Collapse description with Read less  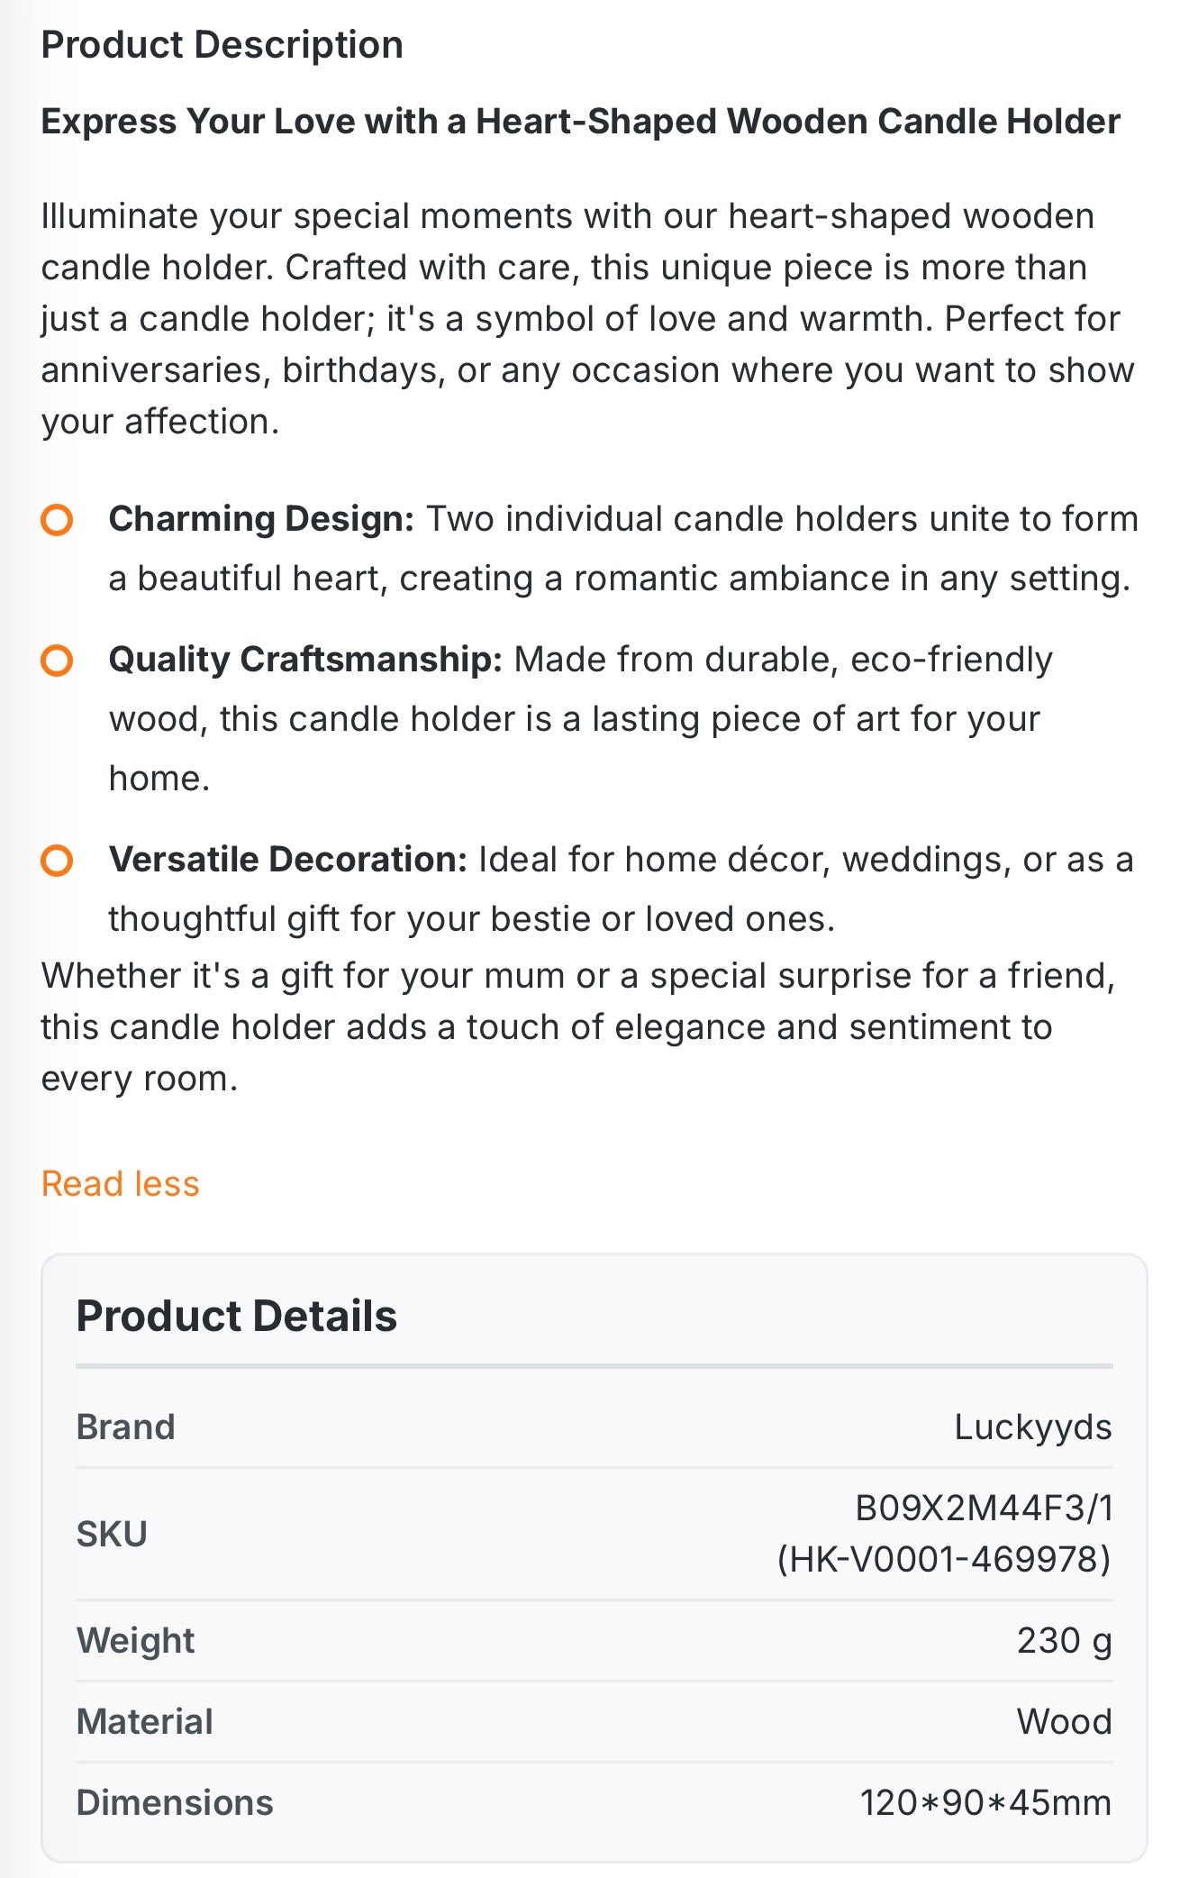[120, 1183]
